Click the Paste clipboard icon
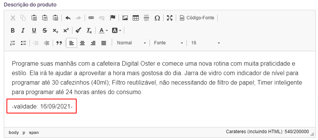 point(34,18)
